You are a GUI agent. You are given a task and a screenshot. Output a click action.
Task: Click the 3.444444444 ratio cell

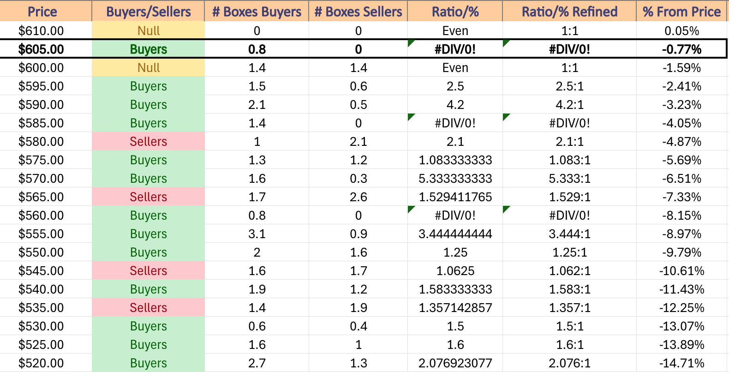click(x=455, y=234)
